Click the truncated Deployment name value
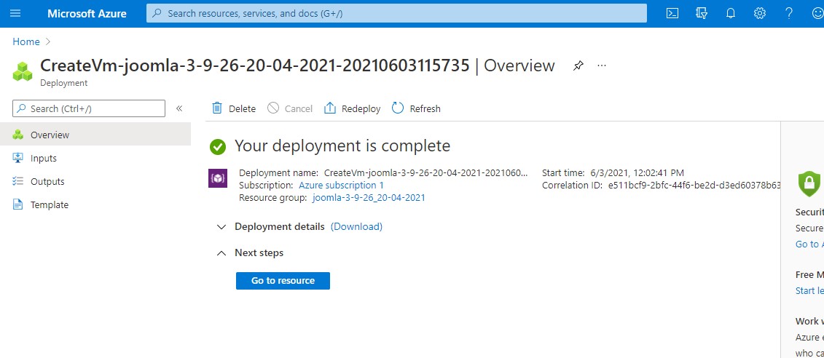 [x=425, y=172]
